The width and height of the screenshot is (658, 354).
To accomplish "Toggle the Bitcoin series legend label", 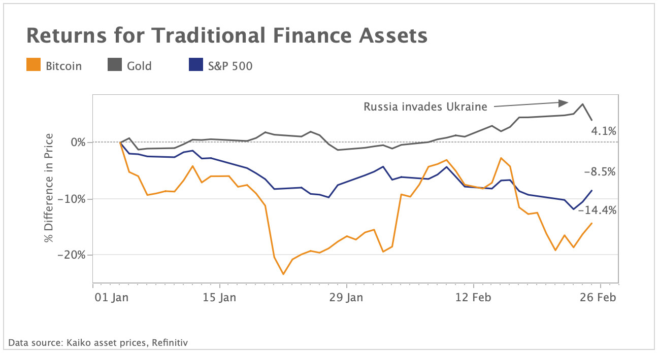I will pos(63,66).
